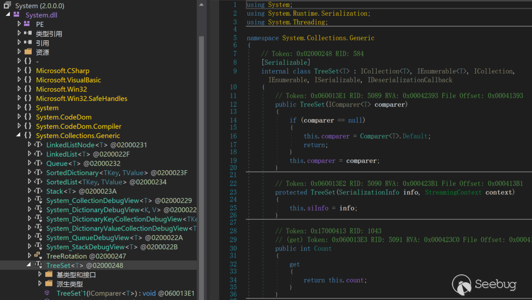Click the Microsoft.CSharp namespace braces icon
Viewport: 532px width, 300px height.
[28, 70]
